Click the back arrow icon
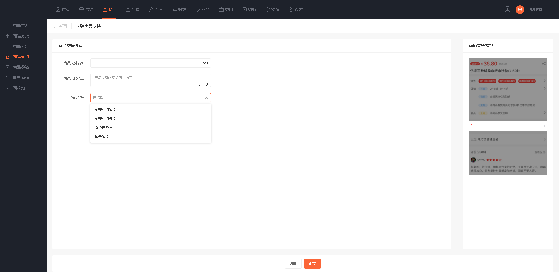 55,26
